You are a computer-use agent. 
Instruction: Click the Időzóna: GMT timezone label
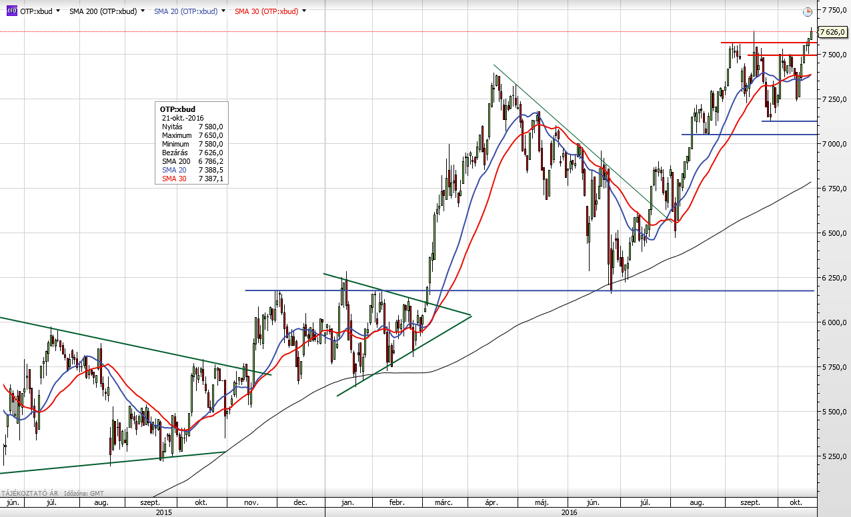pyautogui.click(x=83, y=494)
